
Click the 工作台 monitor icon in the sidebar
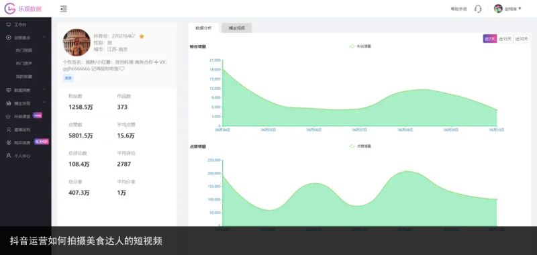point(9,25)
